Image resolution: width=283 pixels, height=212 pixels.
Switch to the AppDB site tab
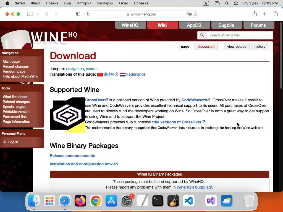click(194, 25)
